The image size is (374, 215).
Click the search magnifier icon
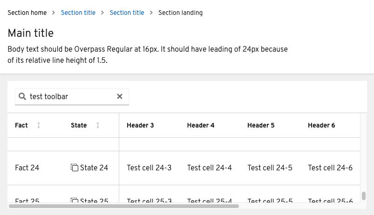tap(22, 96)
